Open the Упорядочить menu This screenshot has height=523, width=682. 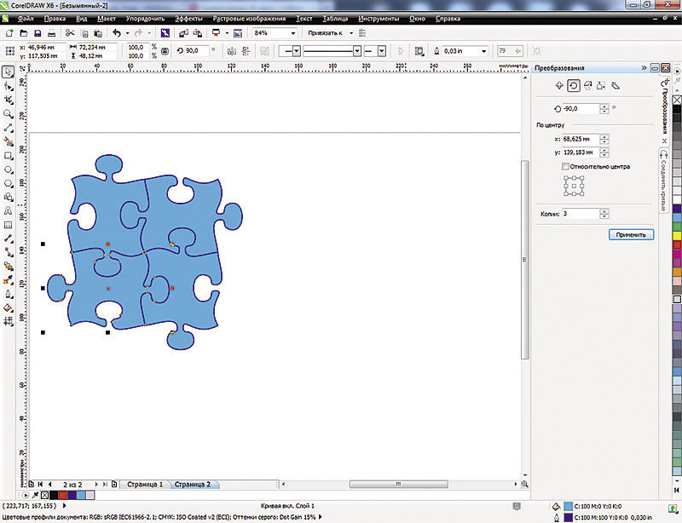tap(145, 19)
